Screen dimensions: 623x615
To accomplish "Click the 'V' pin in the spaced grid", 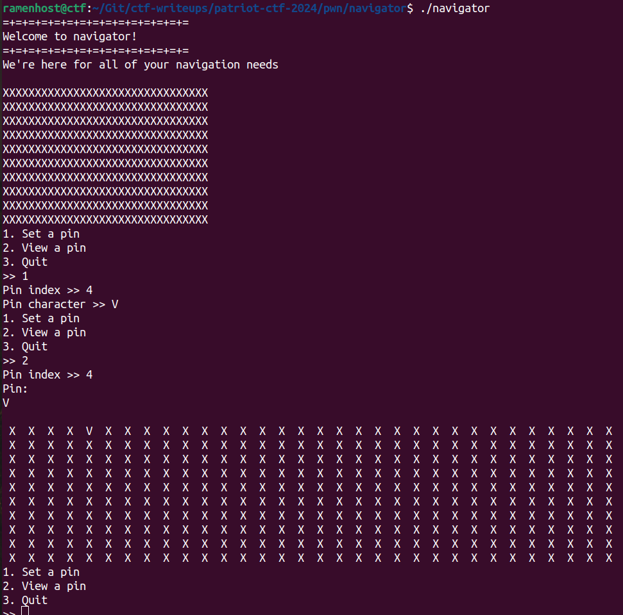I will point(89,431).
